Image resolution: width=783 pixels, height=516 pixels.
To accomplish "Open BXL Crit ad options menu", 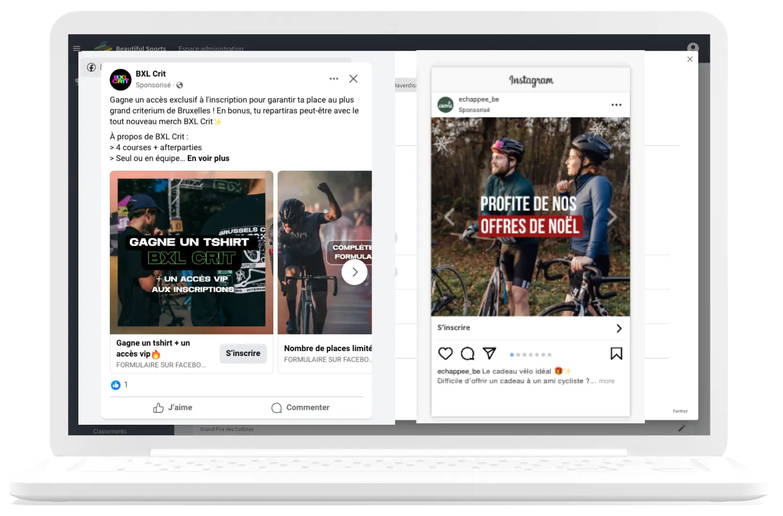I will pos(334,79).
